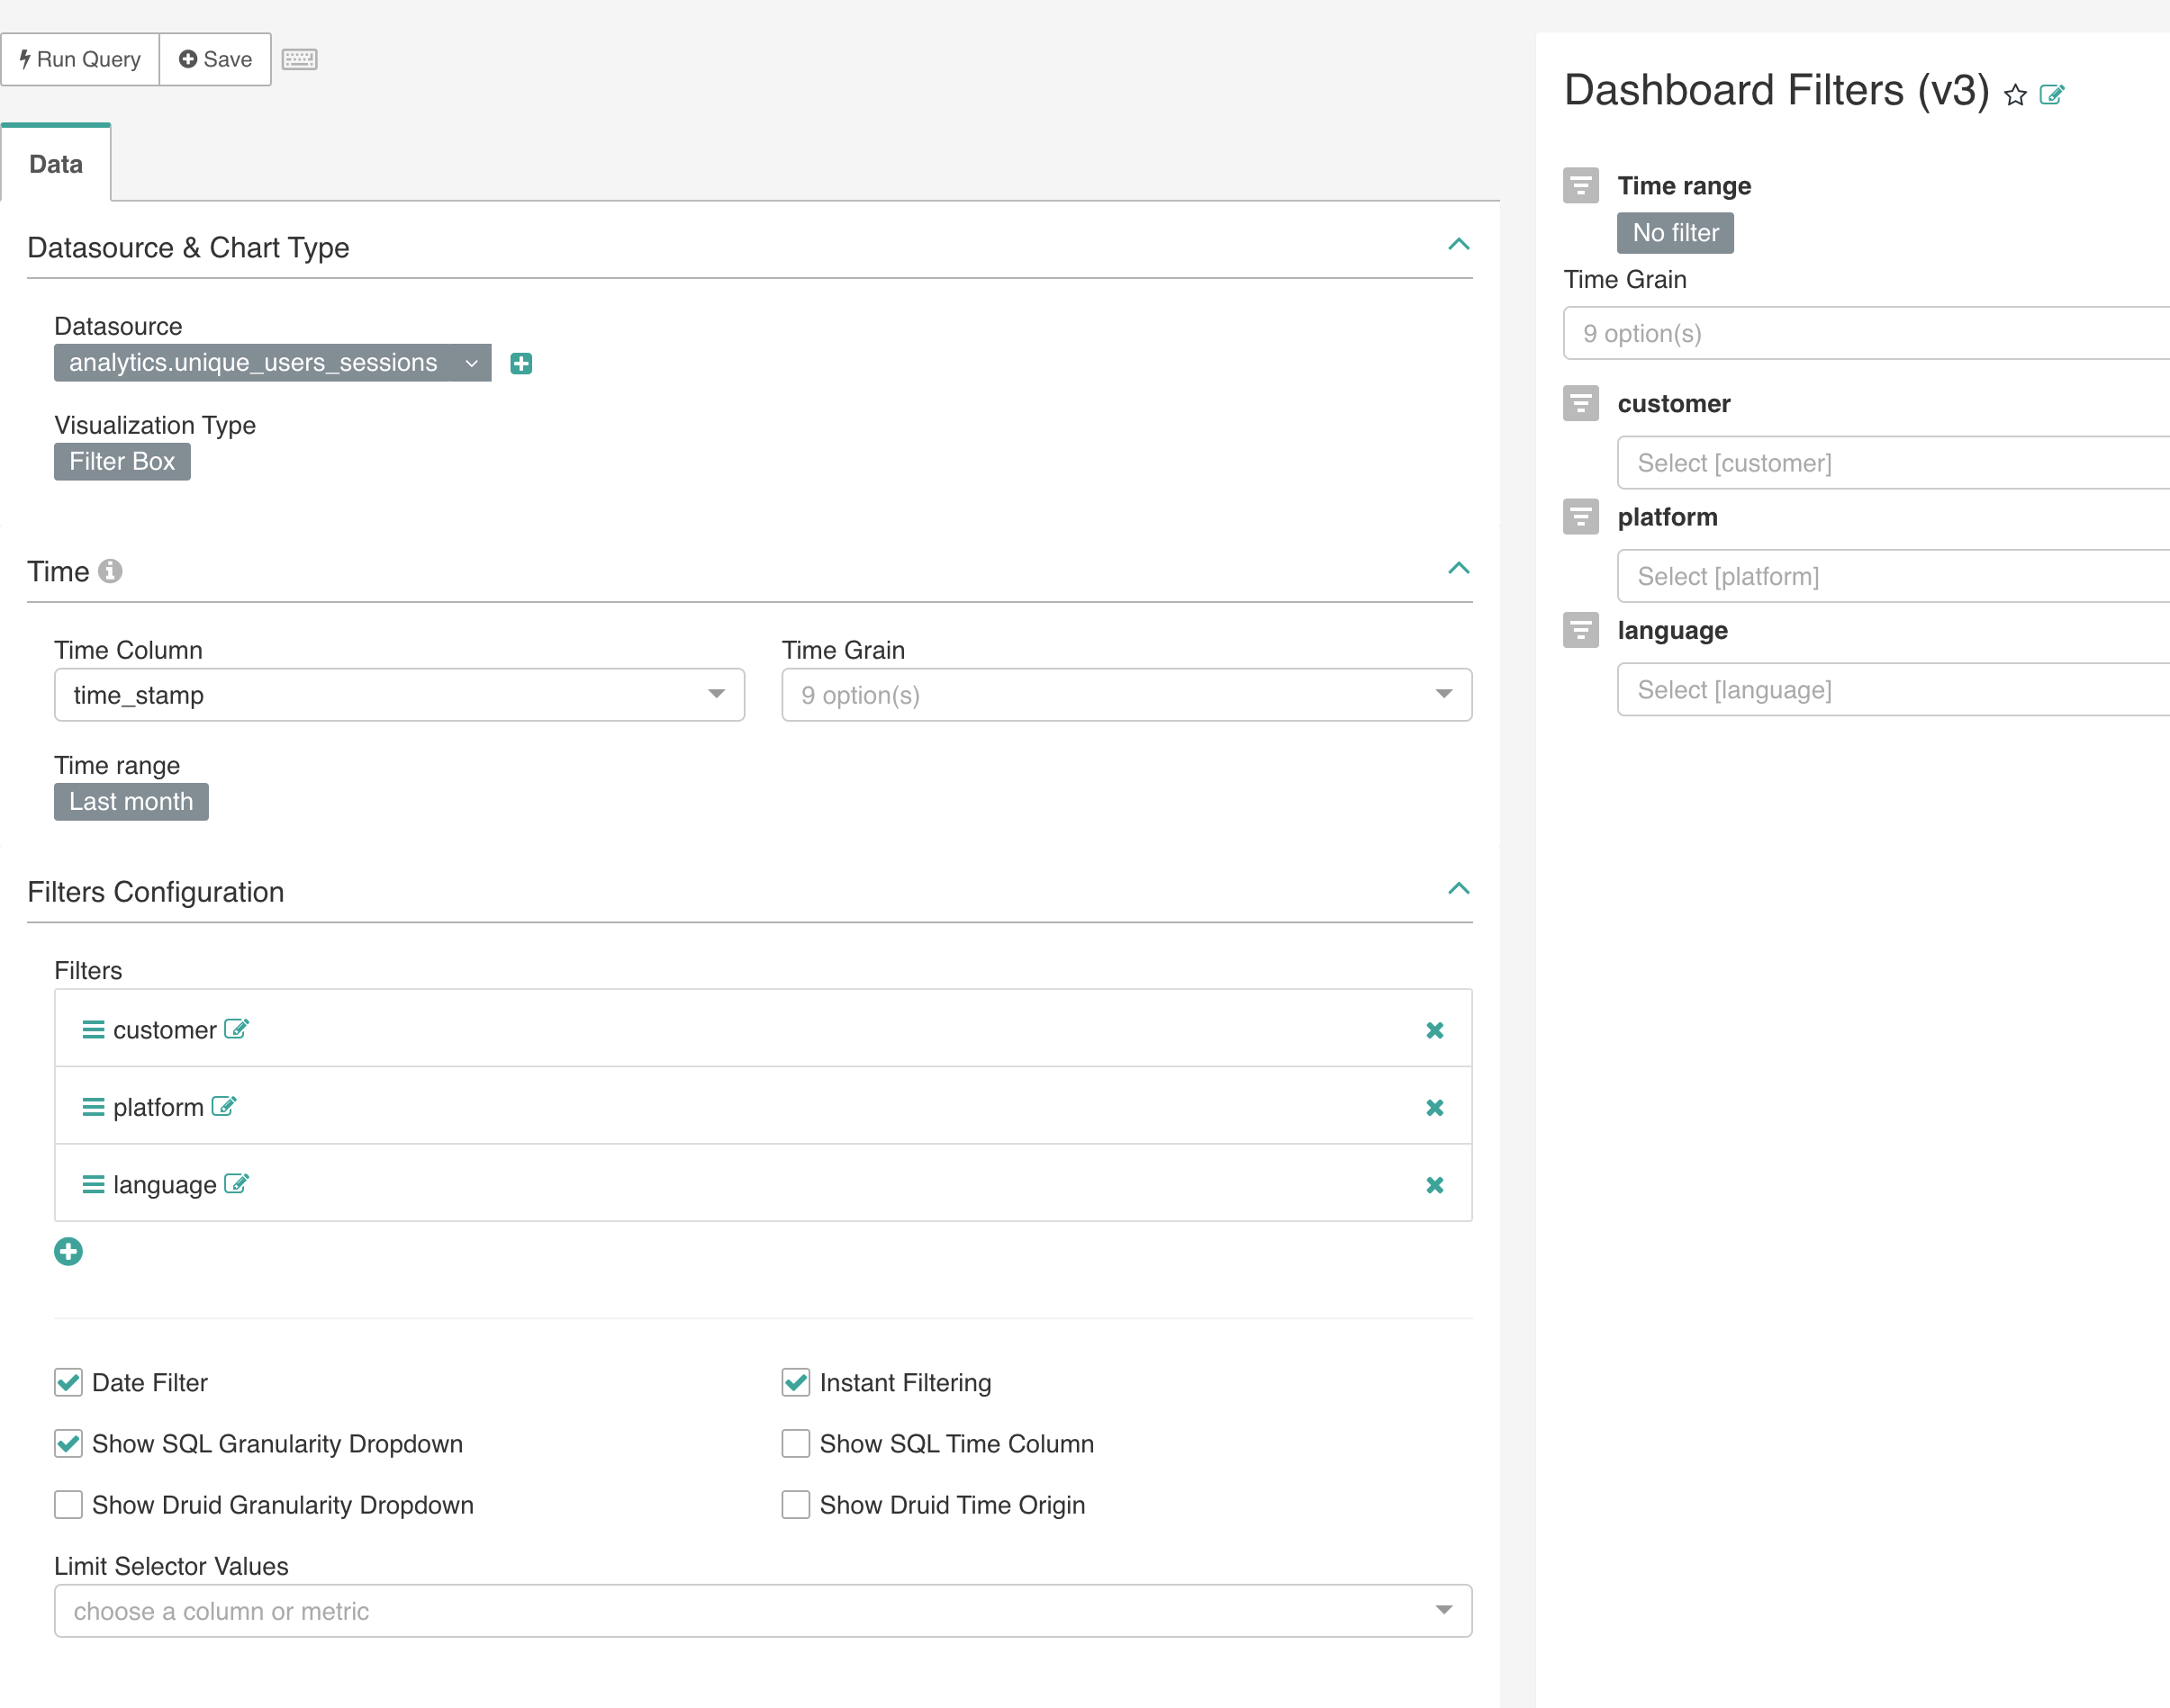This screenshot has width=2170, height=1708.
Task: Edit the customer filter entry
Action: coord(236,1029)
